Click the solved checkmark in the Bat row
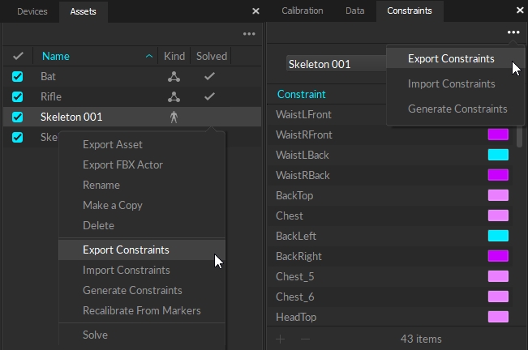Image resolution: width=528 pixels, height=350 pixels. pyautogui.click(x=209, y=77)
